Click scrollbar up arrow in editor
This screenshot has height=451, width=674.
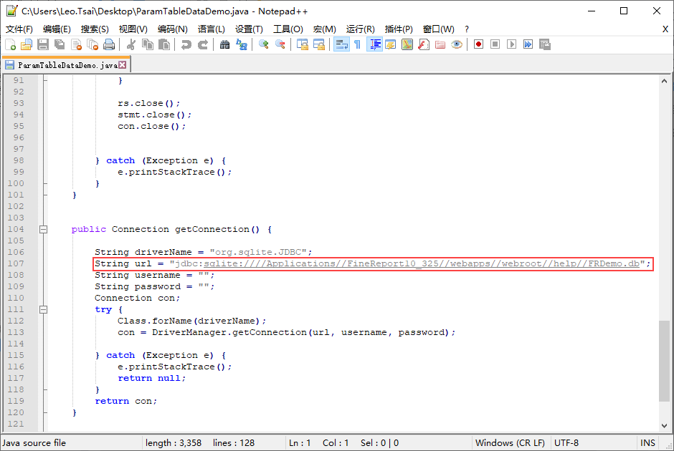pyautogui.click(x=664, y=81)
